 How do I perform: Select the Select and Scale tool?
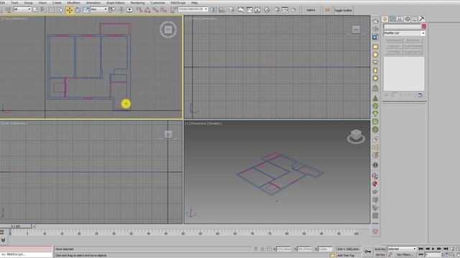[x=86, y=10]
